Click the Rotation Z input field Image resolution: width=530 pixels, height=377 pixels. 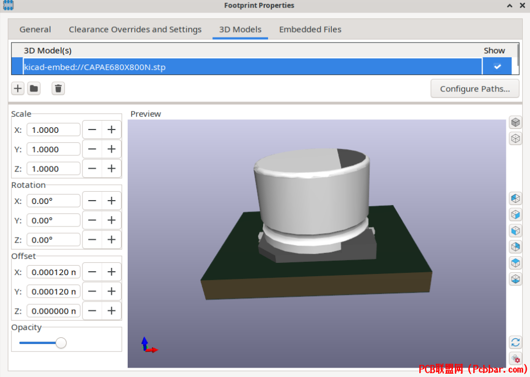53,240
